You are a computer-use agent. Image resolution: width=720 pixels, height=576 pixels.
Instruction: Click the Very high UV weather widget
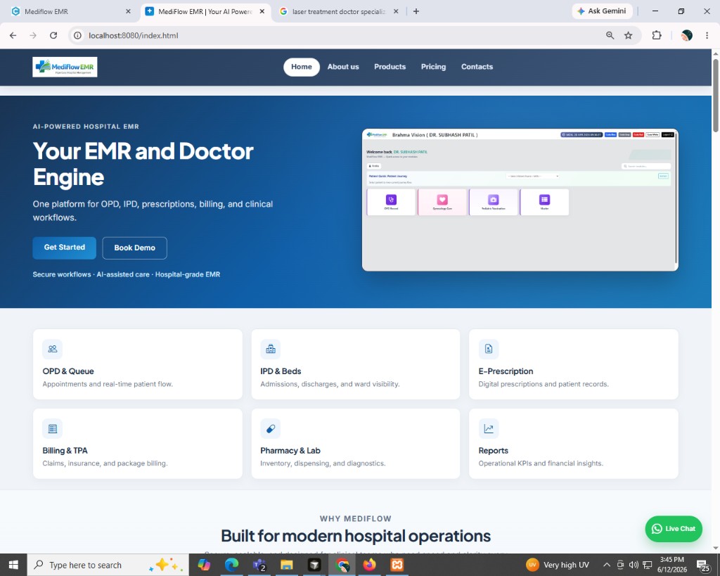[x=558, y=565]
